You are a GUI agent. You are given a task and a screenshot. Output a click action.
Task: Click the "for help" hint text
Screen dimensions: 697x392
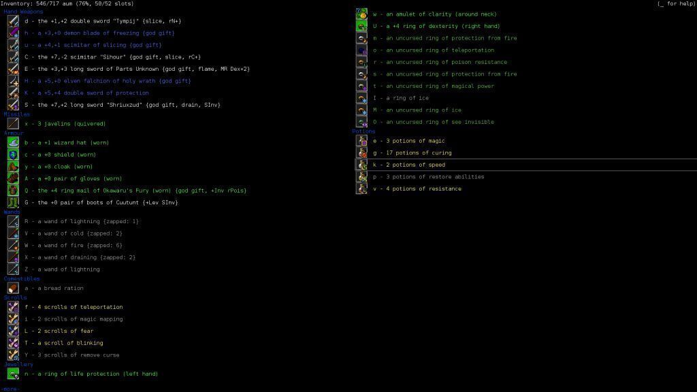[x=676, y=3]
